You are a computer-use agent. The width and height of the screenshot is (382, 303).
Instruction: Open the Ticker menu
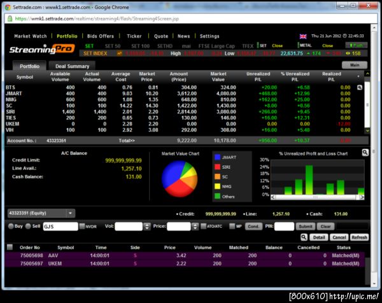134,36
